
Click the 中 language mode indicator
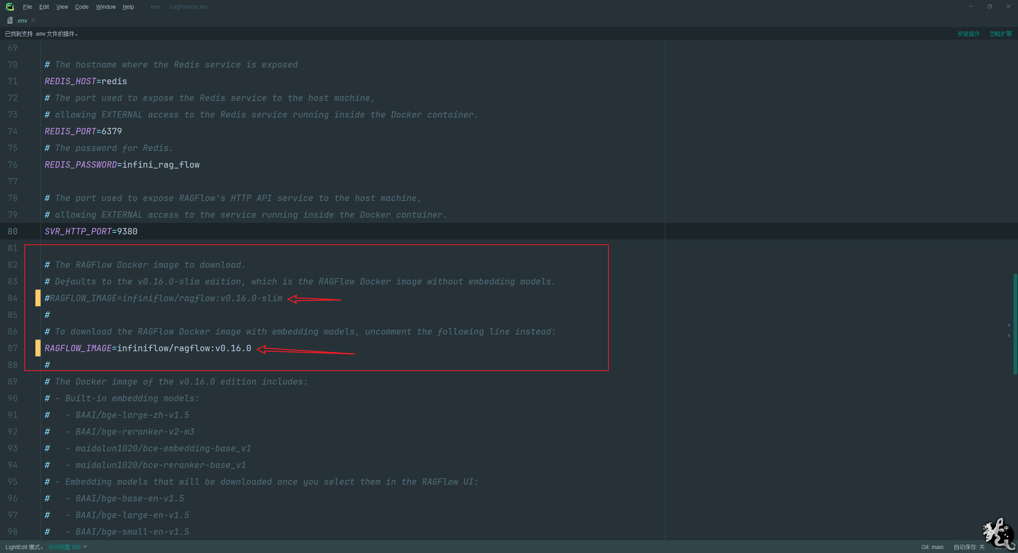point(1006,528)
